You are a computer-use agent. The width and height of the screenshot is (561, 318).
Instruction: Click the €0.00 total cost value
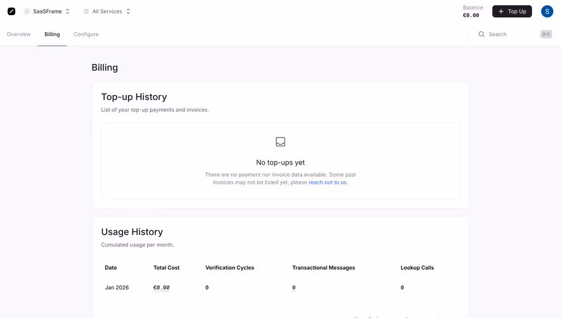(x=162, y=288)
